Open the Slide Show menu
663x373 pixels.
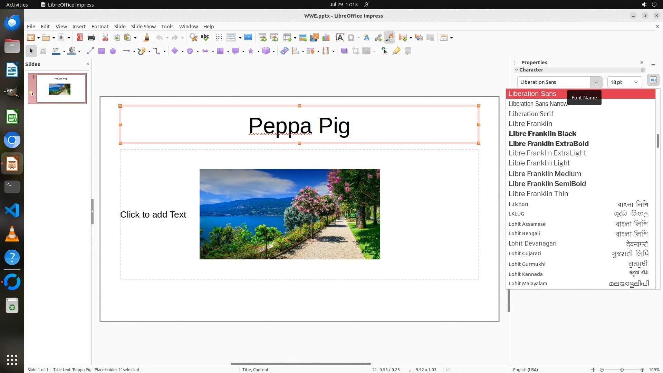click(x=143, y=27)
